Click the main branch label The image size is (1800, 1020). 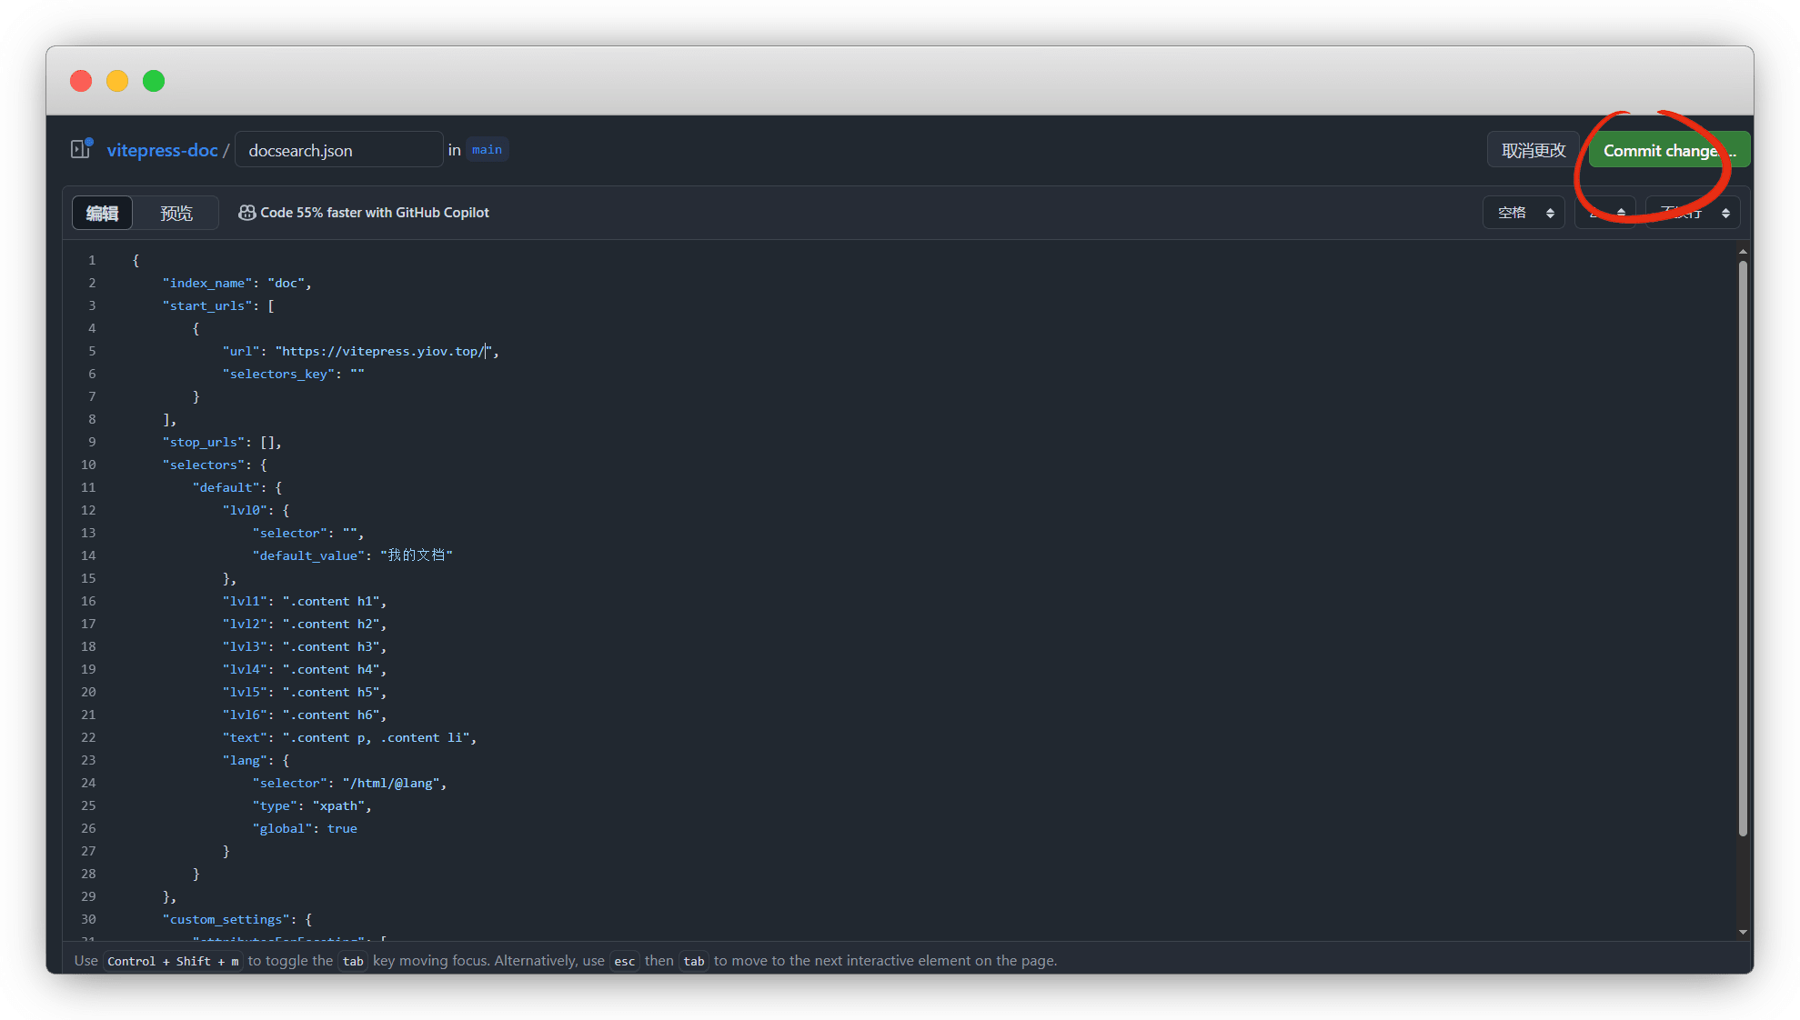click(x=487, y=150)
